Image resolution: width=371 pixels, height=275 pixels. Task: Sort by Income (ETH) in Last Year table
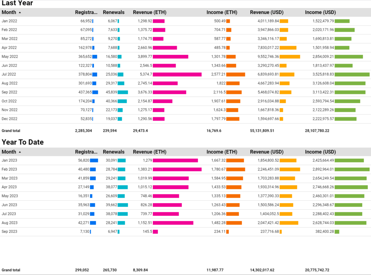pos(222,12)
